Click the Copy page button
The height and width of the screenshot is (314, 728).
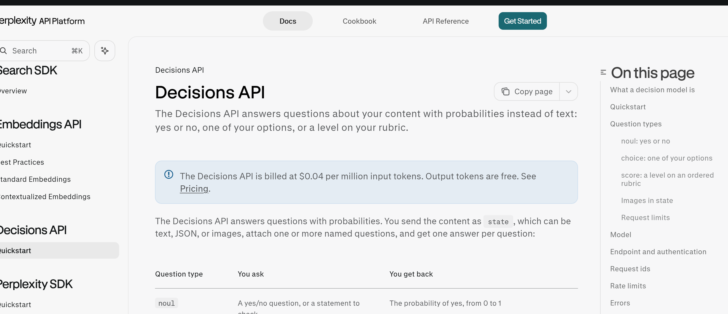(527, 91)
